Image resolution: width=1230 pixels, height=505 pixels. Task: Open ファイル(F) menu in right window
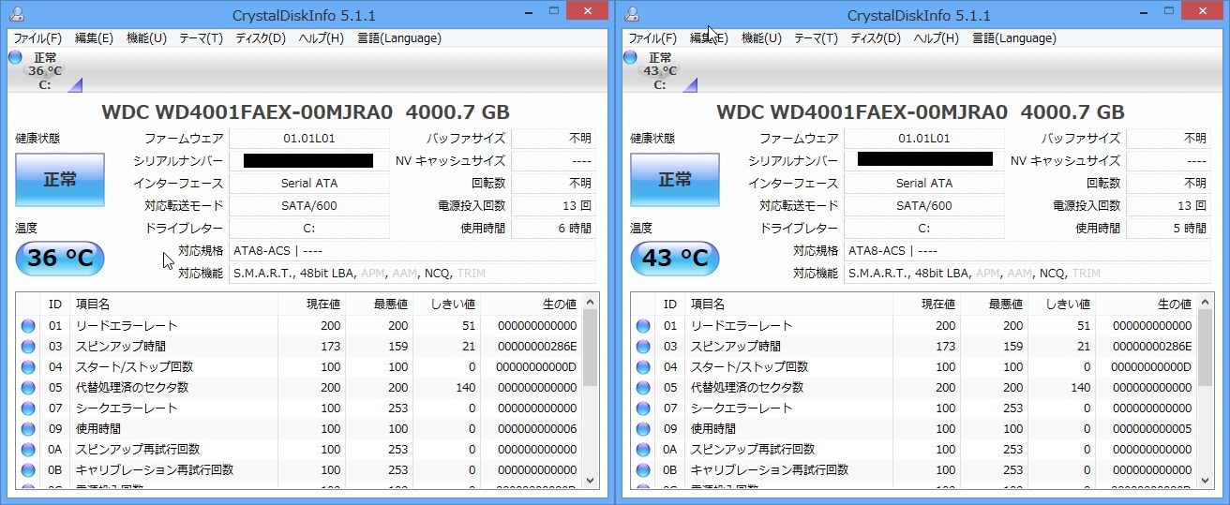tap(652, 38)
